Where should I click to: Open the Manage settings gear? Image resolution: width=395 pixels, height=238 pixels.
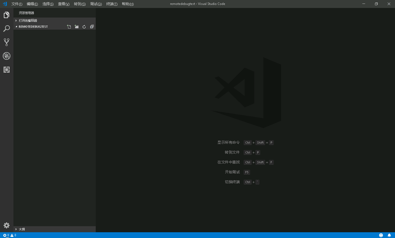pos(7,225)
